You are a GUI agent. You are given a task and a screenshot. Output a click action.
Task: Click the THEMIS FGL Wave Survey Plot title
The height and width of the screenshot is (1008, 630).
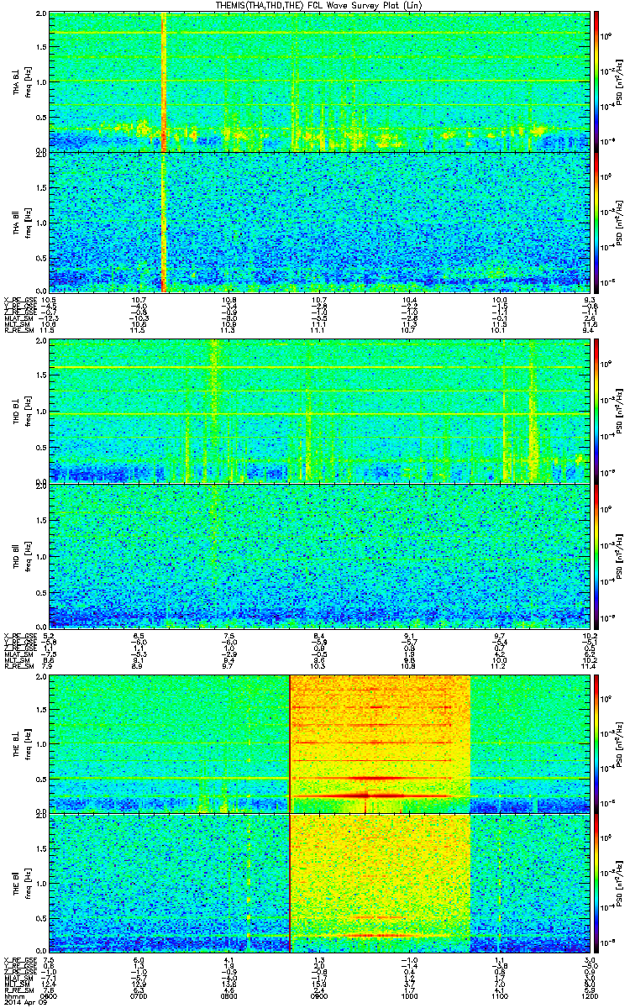(316, 6)
